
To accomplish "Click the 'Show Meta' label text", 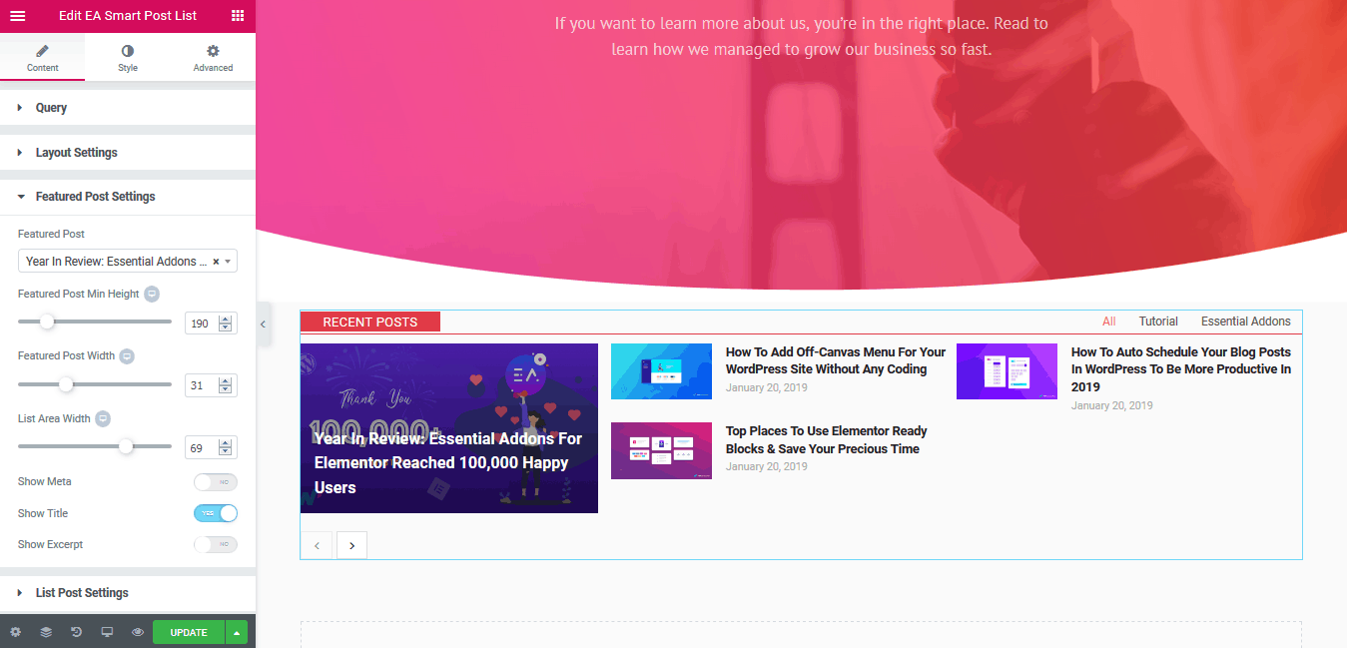I will point(45,482).
